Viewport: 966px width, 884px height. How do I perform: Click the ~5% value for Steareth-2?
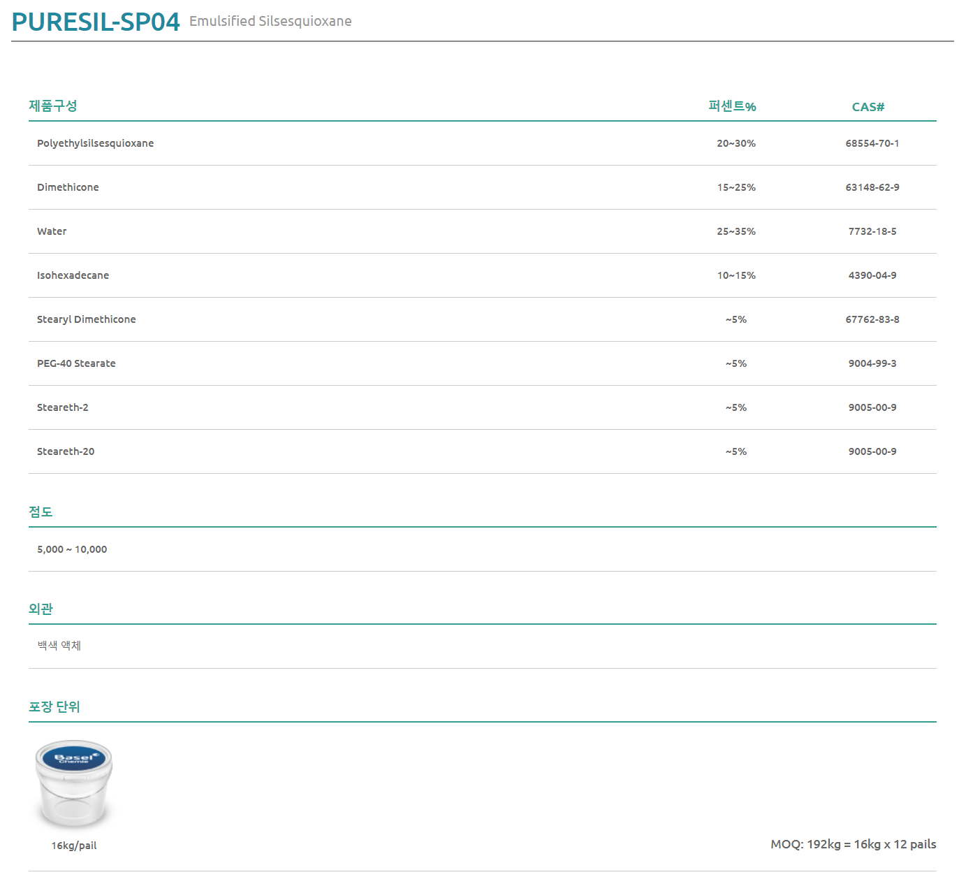pos(736,407)
